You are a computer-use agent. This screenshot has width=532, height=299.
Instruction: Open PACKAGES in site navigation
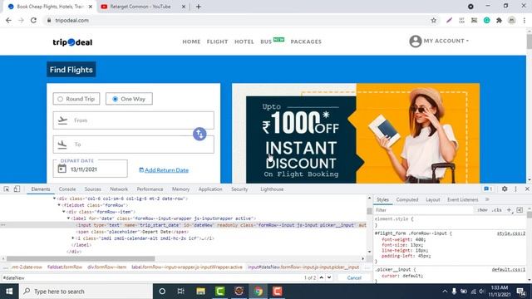(x=306, y=42)
